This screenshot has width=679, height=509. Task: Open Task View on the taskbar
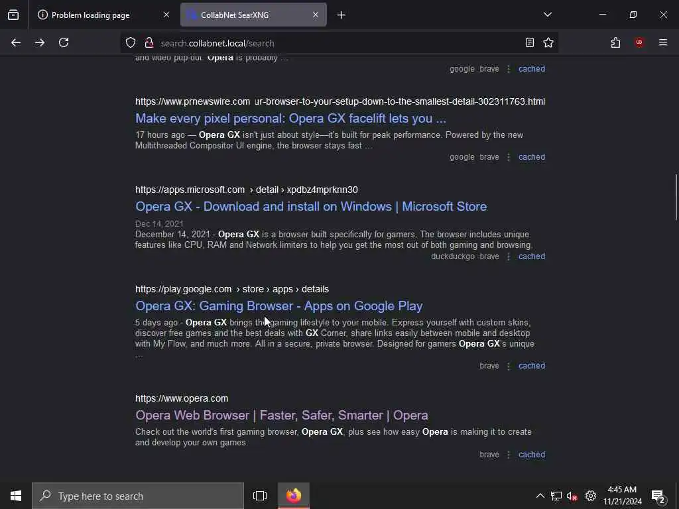pos(260,496)
